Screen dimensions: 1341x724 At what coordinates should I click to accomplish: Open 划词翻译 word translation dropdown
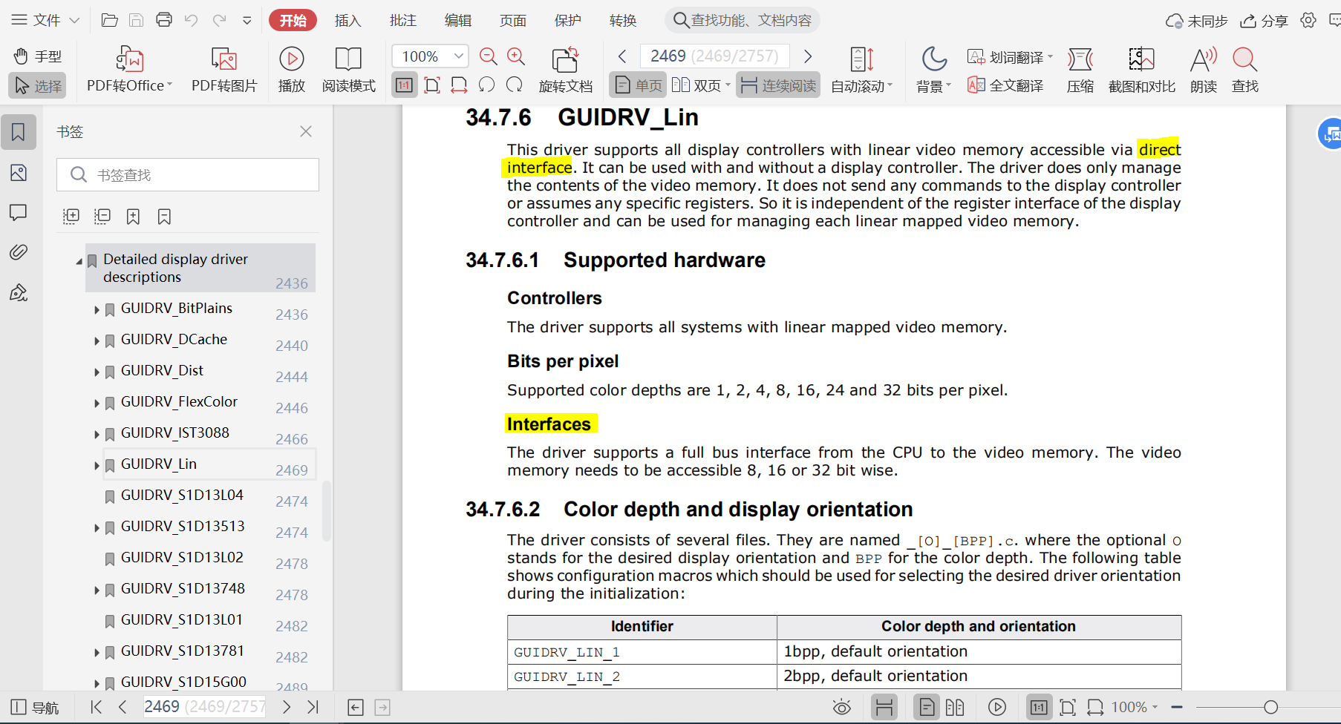click(1010, 56)
